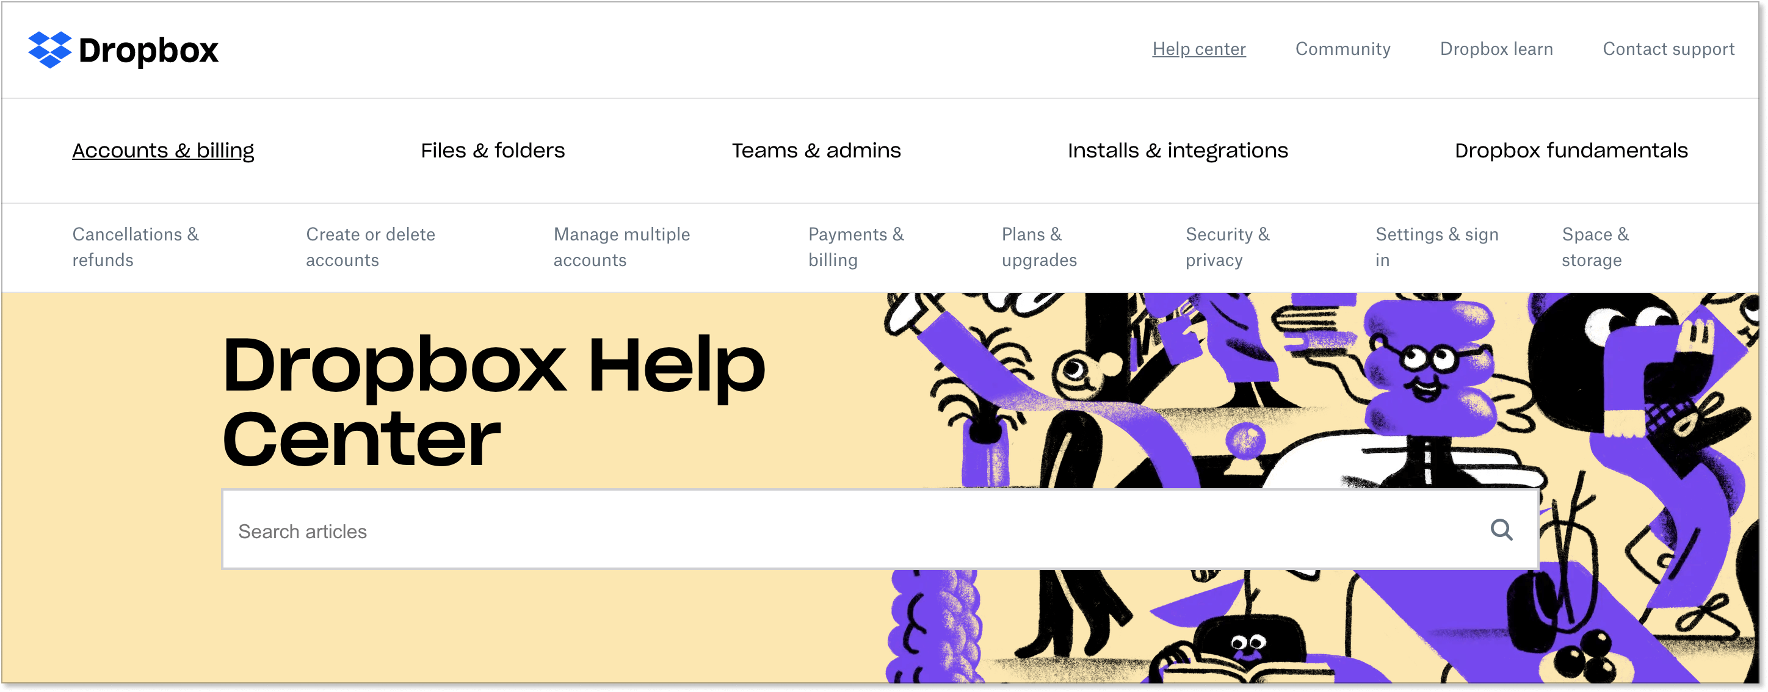Expand the Teams & admins menu
This screenshot has height=692, width=1768.
click(817, 150)
